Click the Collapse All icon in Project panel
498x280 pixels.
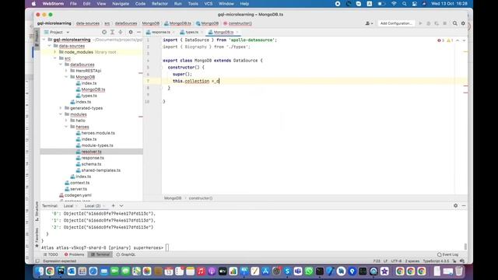[x=121, y=32]
